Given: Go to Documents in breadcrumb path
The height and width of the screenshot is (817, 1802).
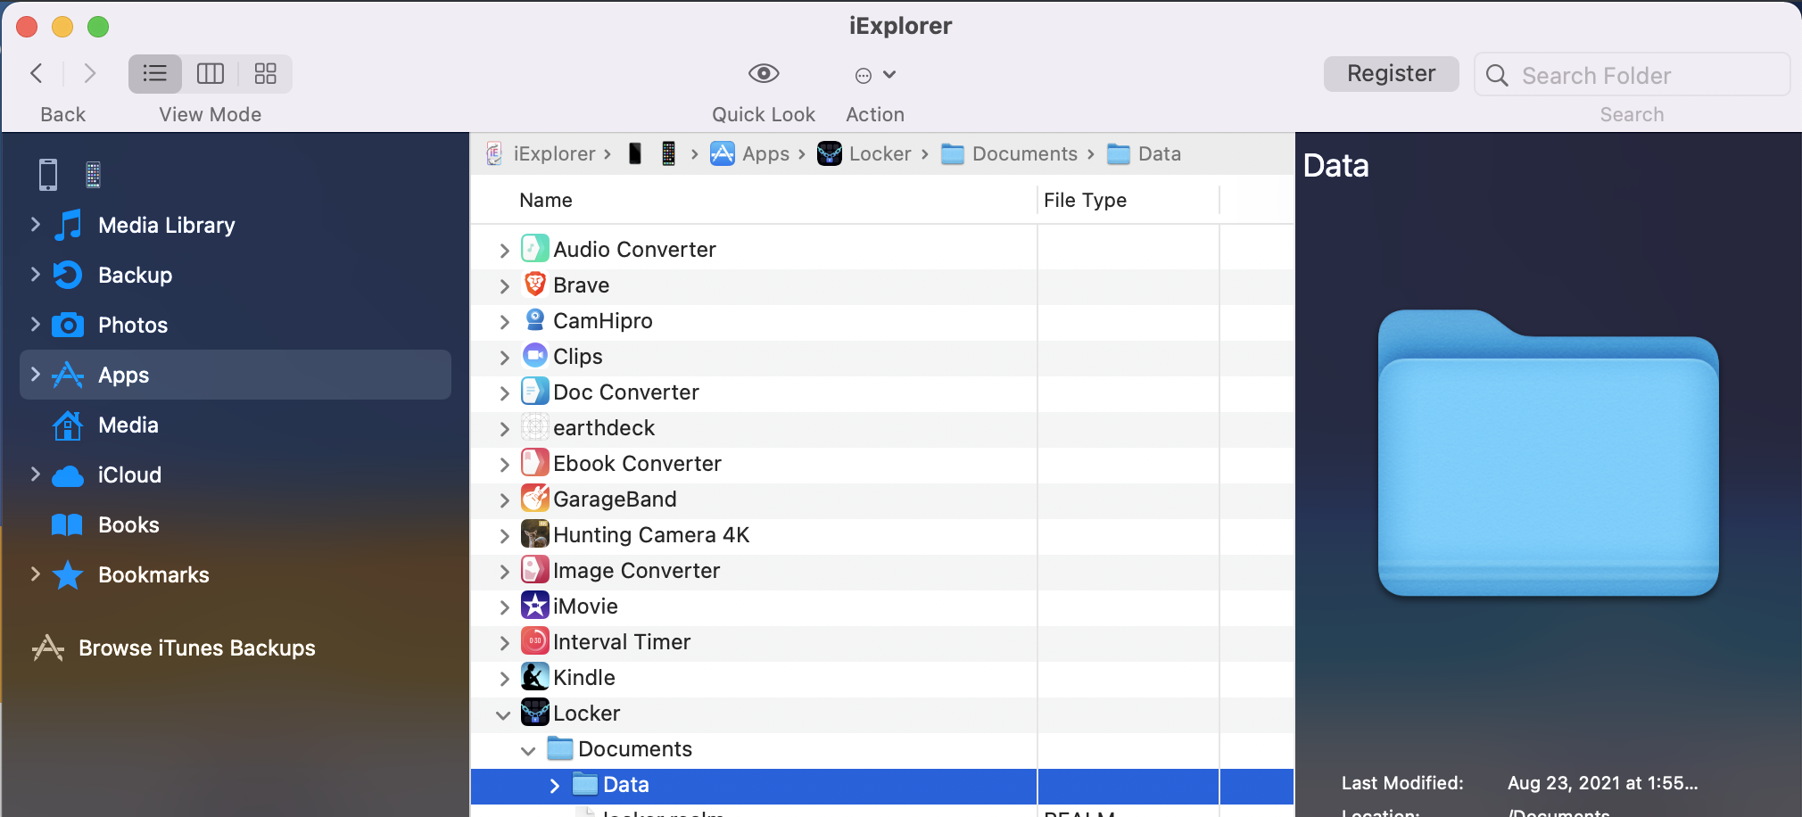Looking at the screenshot, I should point(1024,153).
